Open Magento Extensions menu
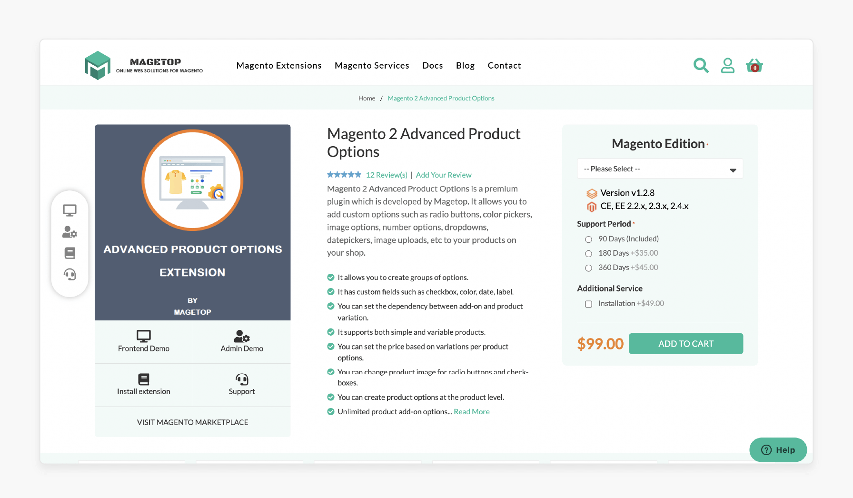The width and height of the screenshot is (853, 498). click(279, 65)
